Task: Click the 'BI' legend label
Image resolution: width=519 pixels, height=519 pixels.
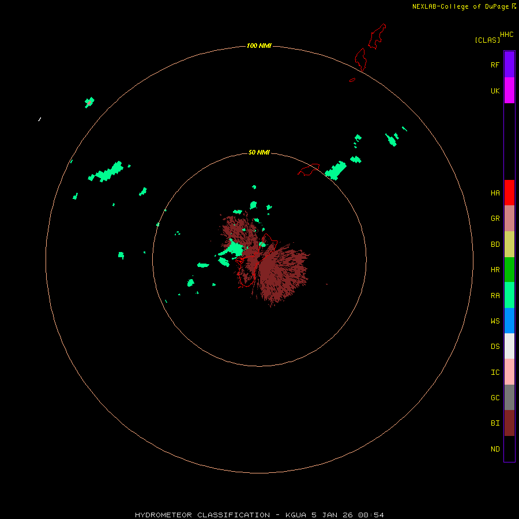Action: tap(495, 423)
